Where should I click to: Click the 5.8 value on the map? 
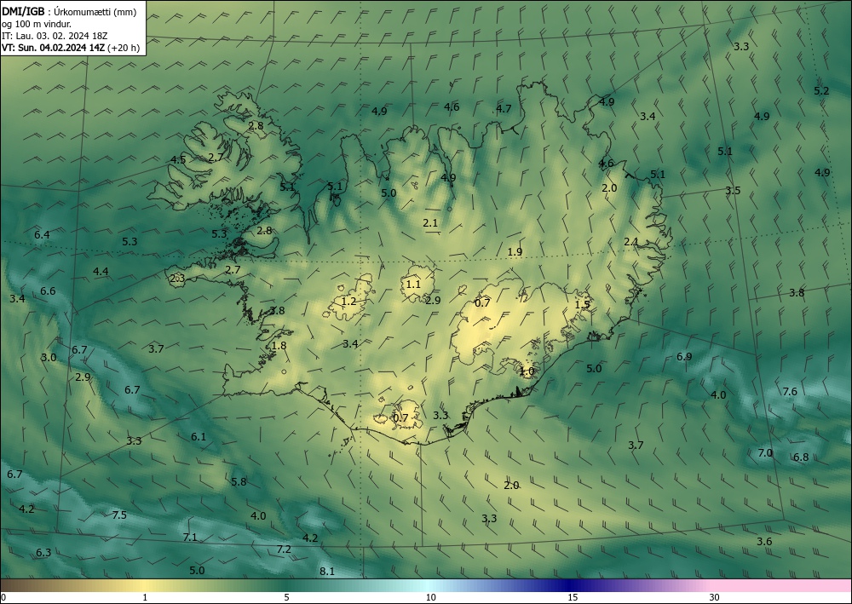pos(239,481)
